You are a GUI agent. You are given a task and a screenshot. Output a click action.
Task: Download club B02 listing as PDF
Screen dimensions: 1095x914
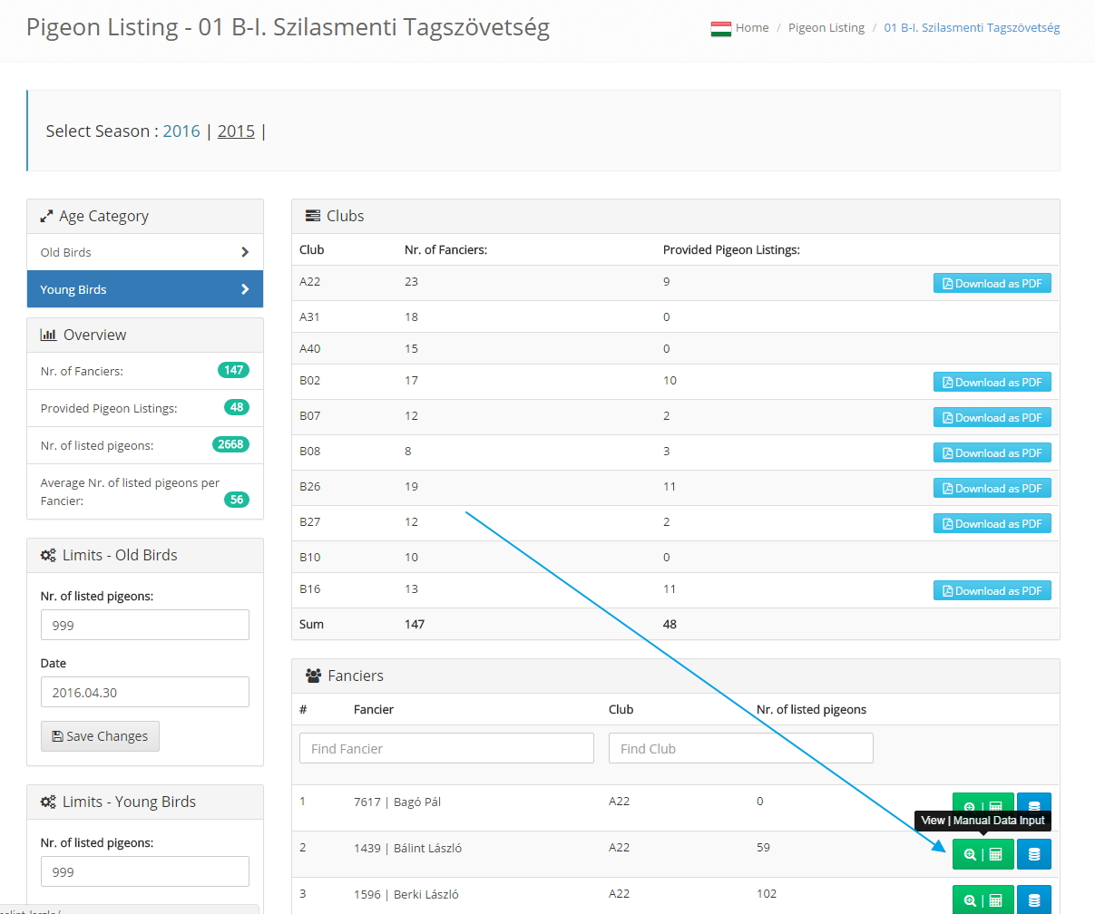[992, 383]
